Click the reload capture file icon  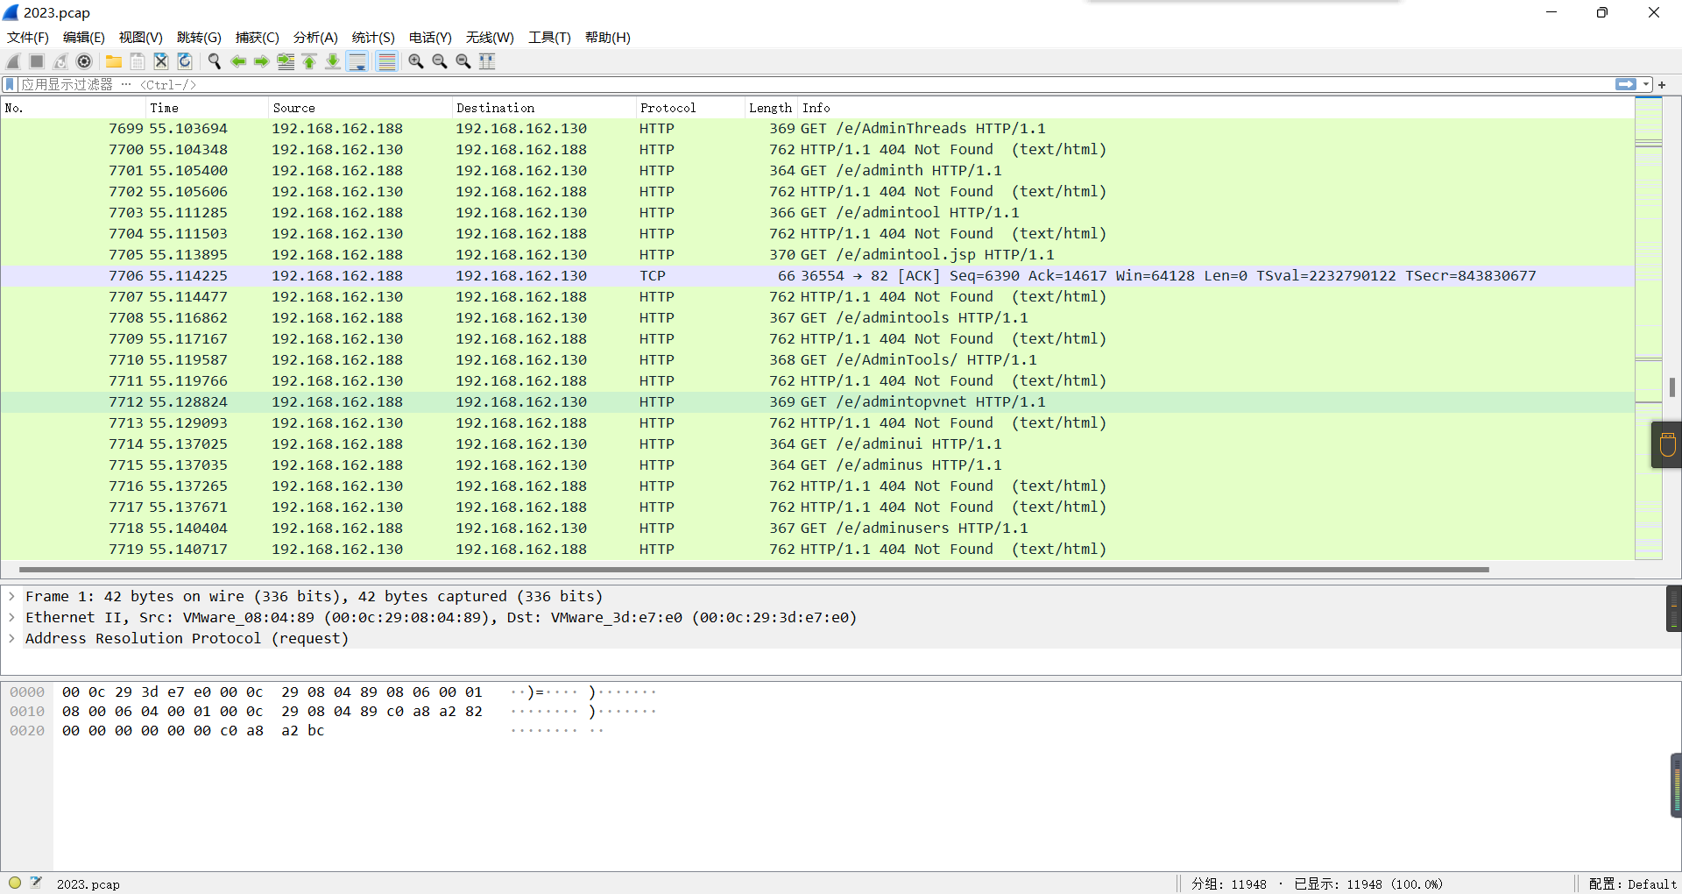[x=185, y=61]
